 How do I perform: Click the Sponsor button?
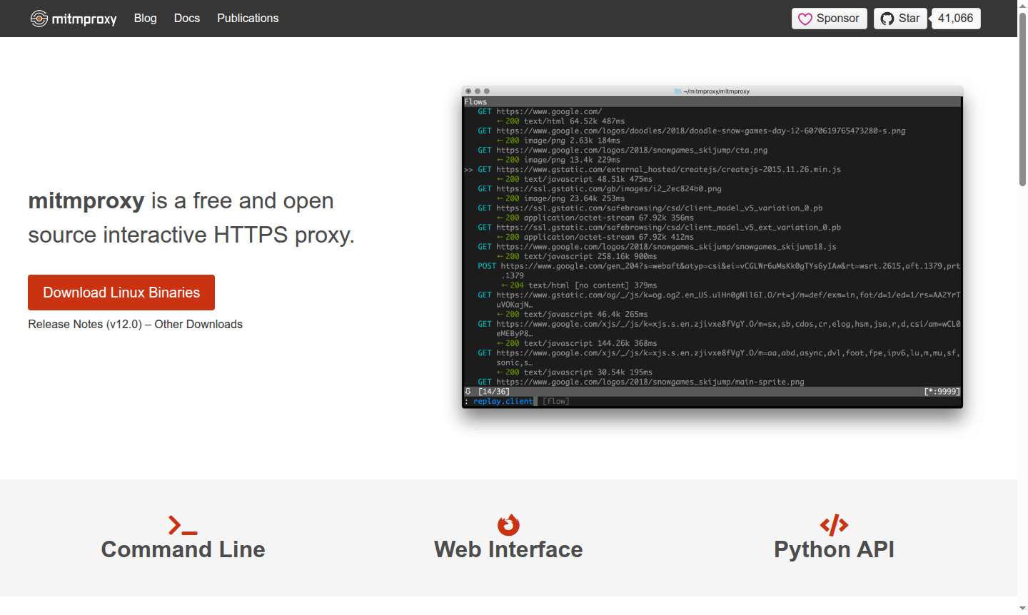(x=829, y=19)
